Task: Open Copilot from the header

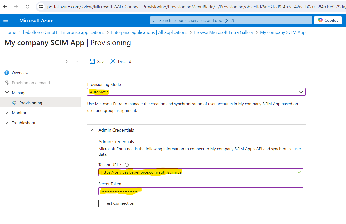Action: pos(328,20)
